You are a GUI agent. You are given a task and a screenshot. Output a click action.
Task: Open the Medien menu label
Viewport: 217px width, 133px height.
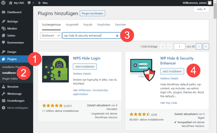pos(12,29)
